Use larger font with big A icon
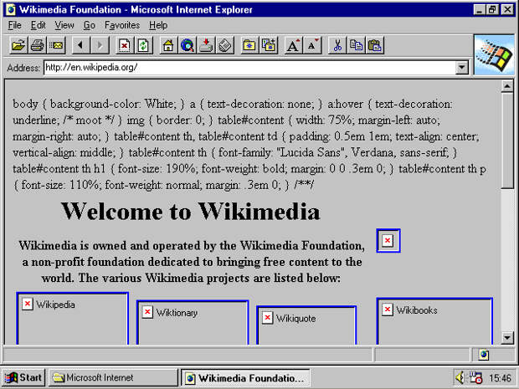Image resolution: width=519 pixels, height=389 pixels. pos(293,45)
